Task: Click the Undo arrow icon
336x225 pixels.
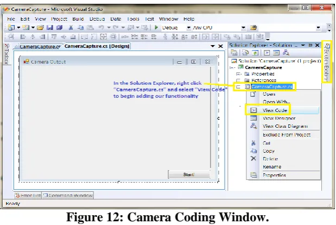Action: click(x=101, y=28)
